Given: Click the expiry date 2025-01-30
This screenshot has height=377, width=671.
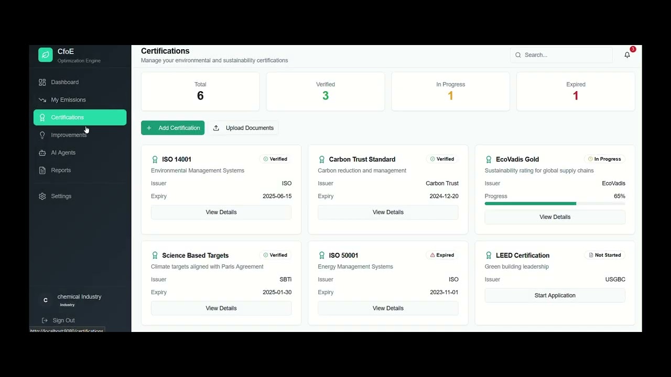Looking at the screenshot, I should pos(277,292).
